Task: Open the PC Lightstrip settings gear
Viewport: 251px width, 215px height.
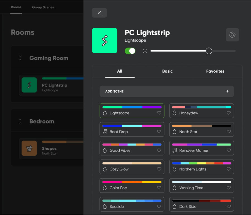Action: (x=232, y=35)
